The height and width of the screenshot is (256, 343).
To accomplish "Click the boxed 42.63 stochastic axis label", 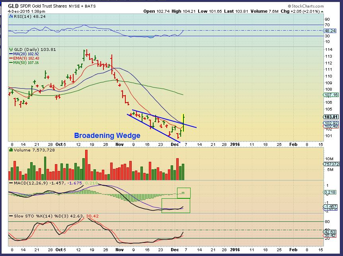I will (x=330, y=232).
